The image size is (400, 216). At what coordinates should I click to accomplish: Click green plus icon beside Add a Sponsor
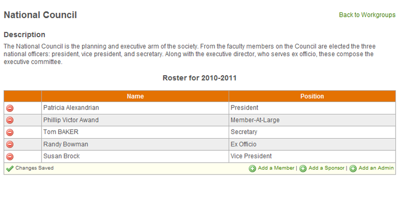303,168
